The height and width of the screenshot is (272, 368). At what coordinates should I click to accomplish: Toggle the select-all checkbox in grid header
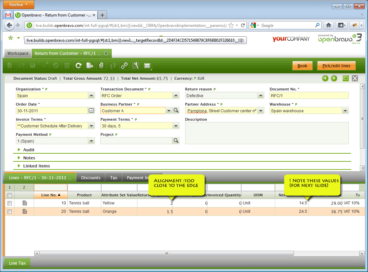coord(10,195)
